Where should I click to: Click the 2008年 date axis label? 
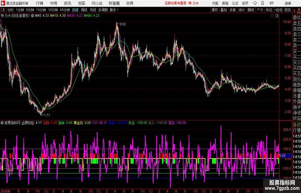pos(6,191)
